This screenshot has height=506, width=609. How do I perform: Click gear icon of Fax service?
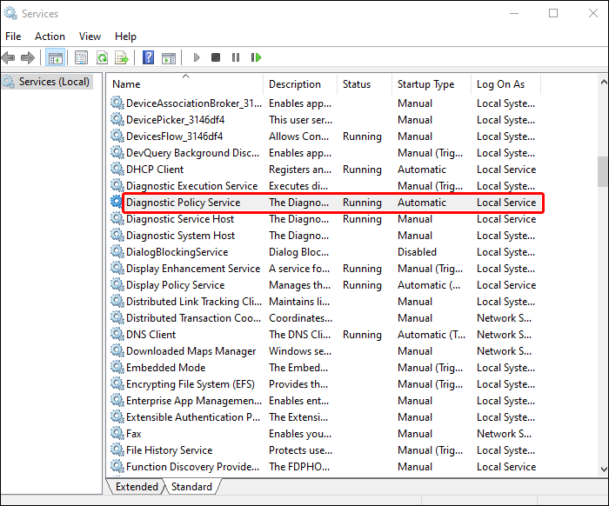click(117, 433)
